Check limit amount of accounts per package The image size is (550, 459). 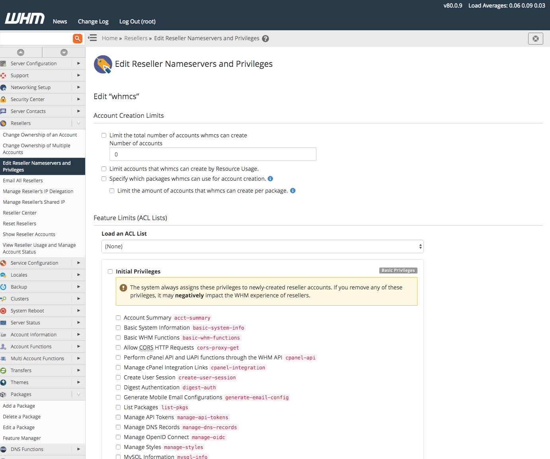pyautogui.click(x=112, y=191)
